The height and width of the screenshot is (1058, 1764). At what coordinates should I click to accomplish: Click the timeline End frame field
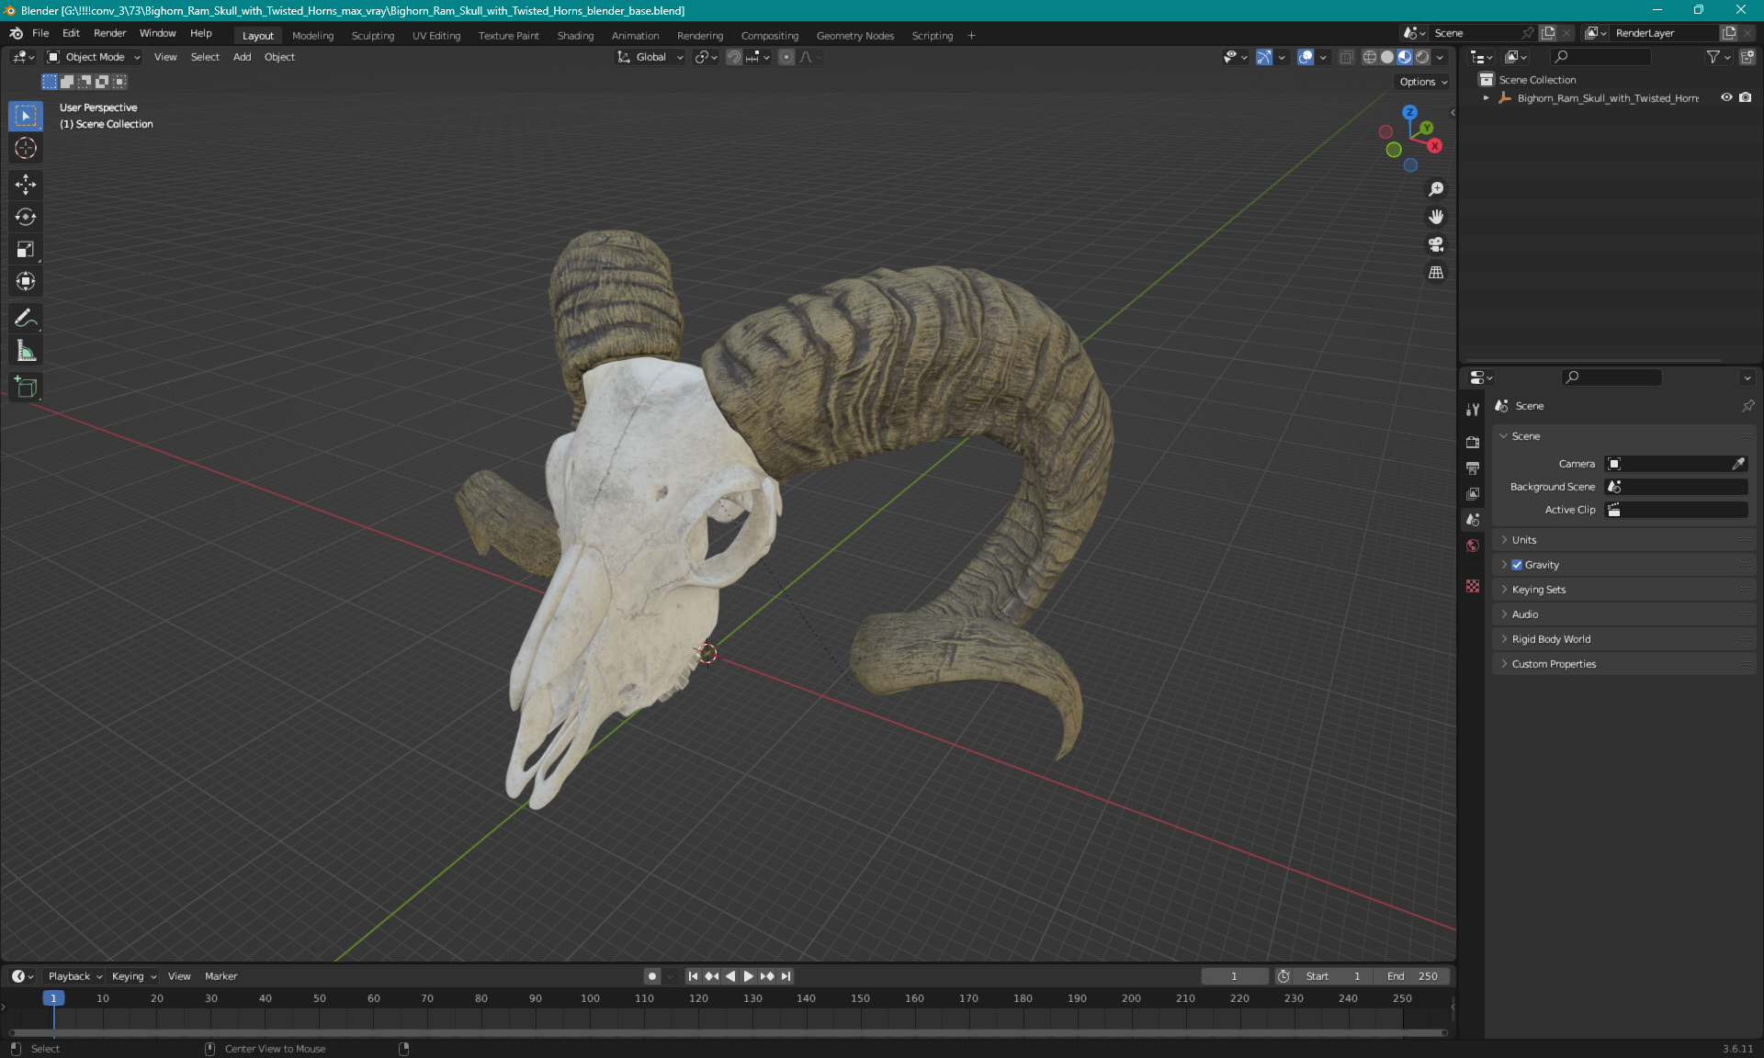1412,976
